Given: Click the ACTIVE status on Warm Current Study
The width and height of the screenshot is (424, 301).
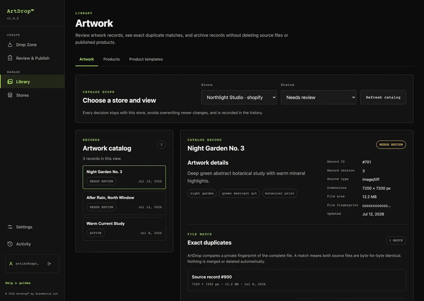Looking at the screenshot, I should point(95,233).
